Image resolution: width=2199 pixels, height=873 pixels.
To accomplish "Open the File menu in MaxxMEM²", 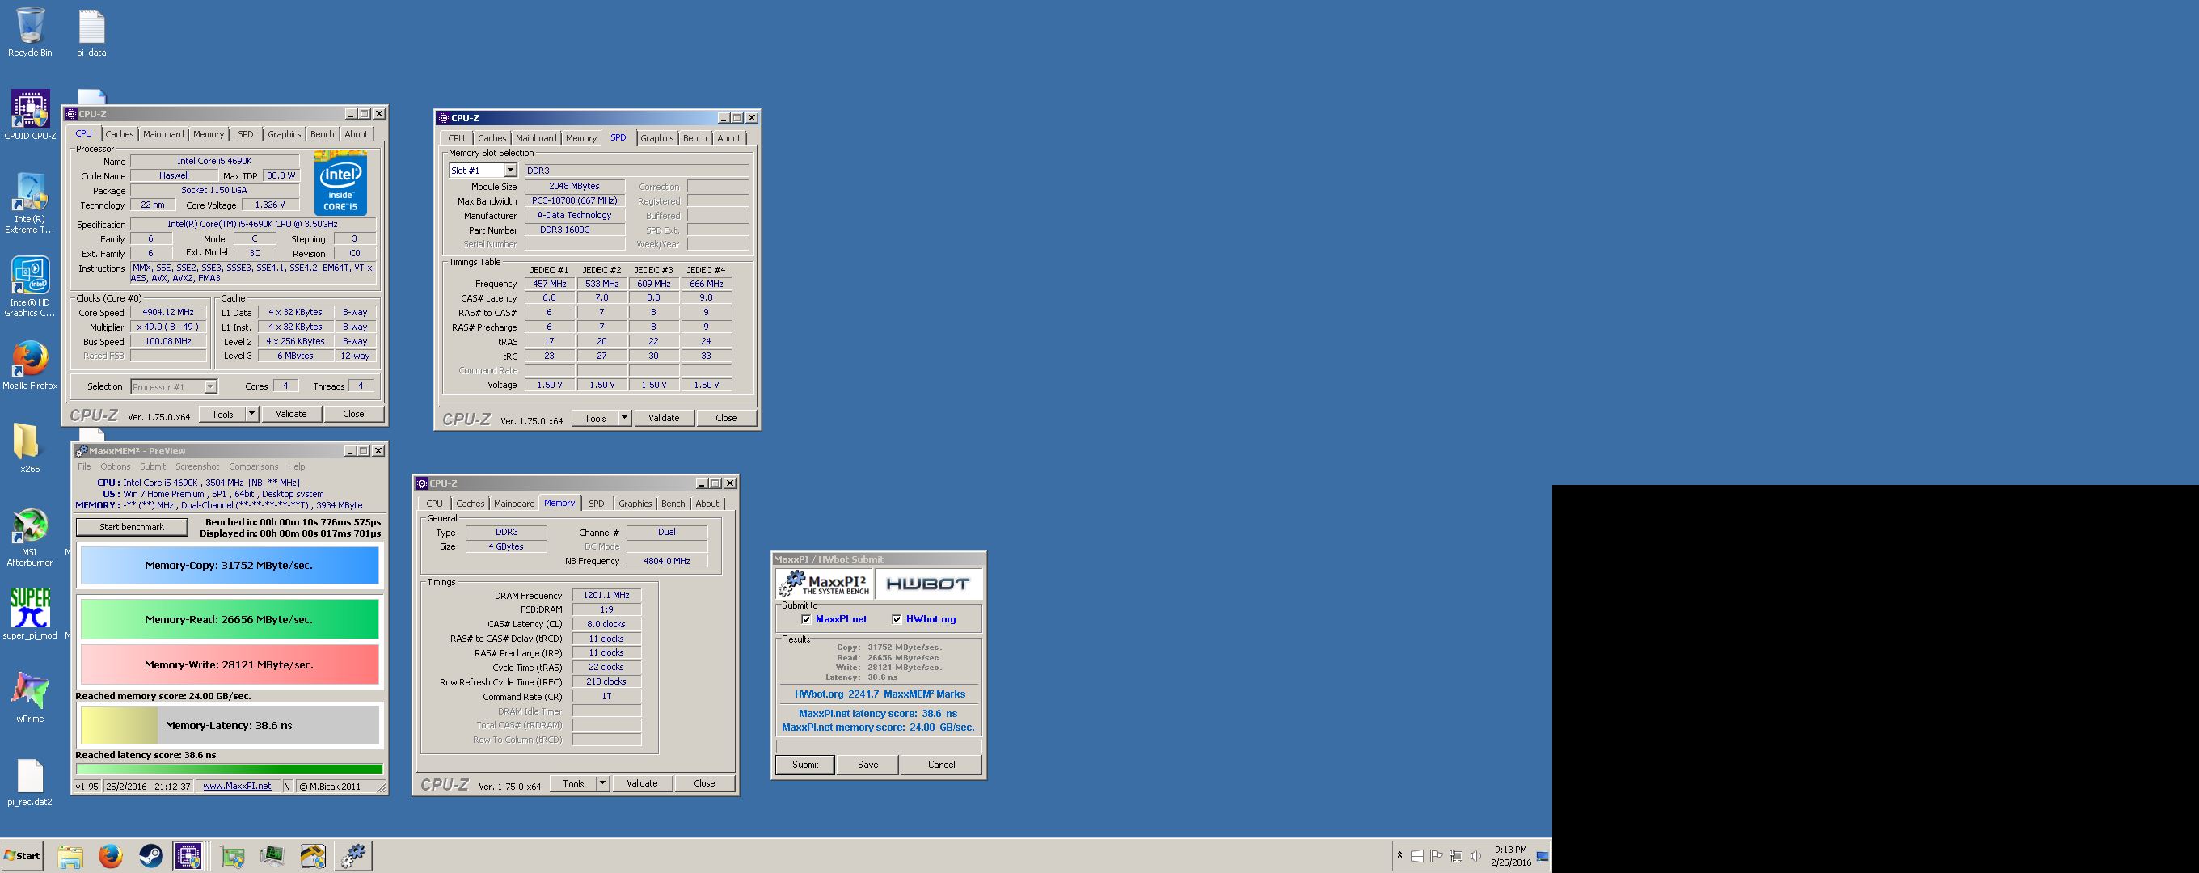I will point(83,466).
